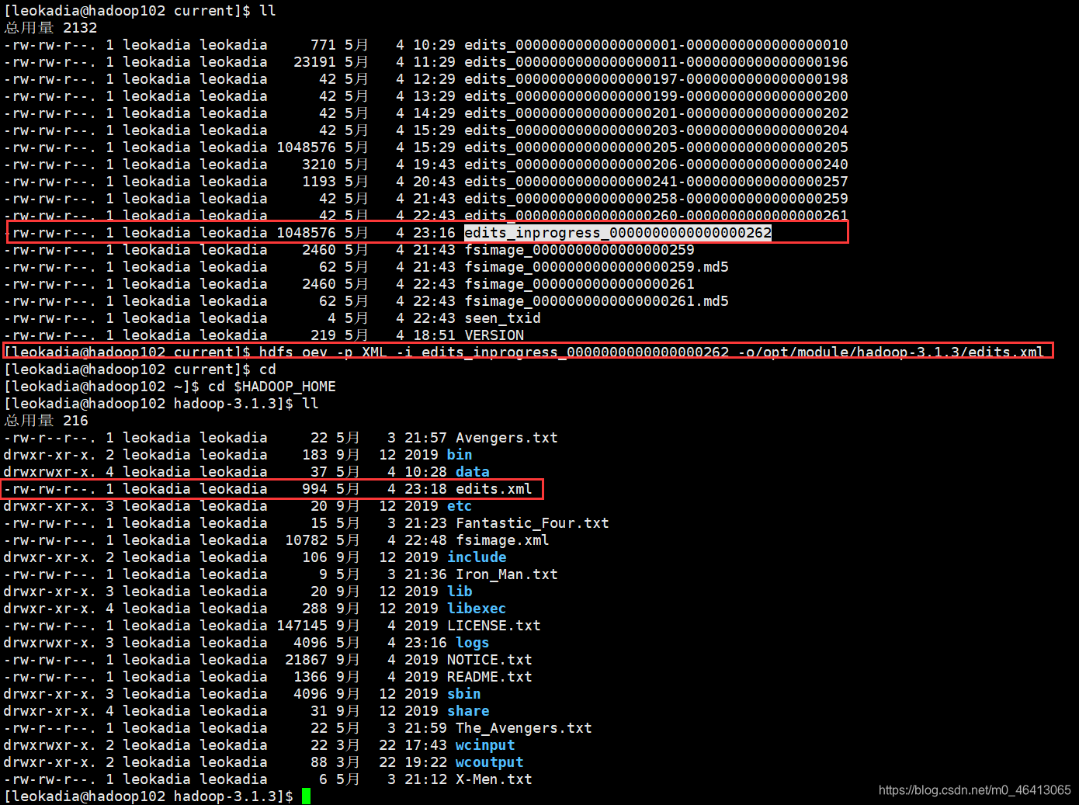The width and height of the screenshot is (1079, 805).
Task: Click the Fantastic_Four.txt filename
Action: 532,523
